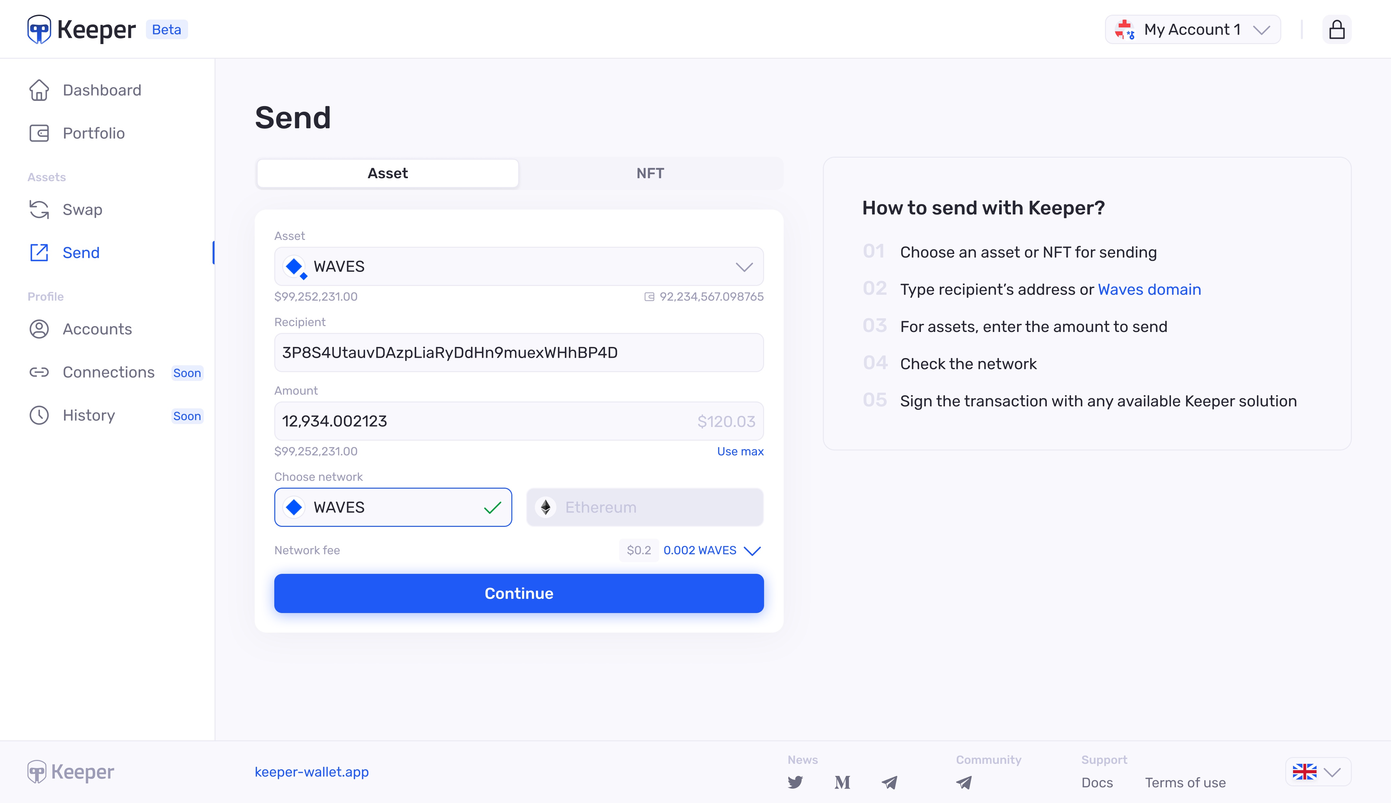Click the Network fee label
Image resolution: width=1391 pixels, height=803 pixels.
[307, 550]
